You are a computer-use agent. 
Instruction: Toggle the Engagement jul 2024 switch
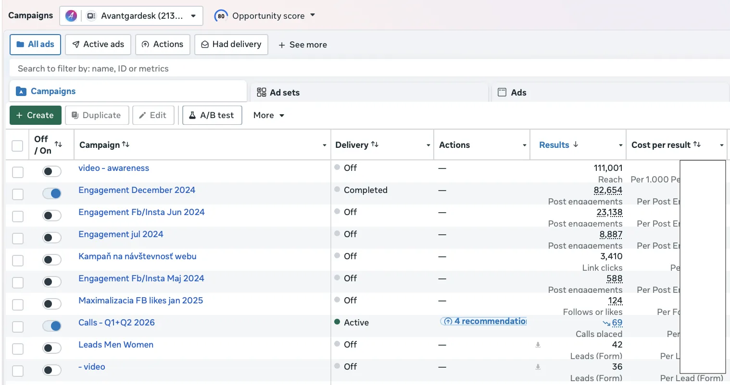(52, 238)
